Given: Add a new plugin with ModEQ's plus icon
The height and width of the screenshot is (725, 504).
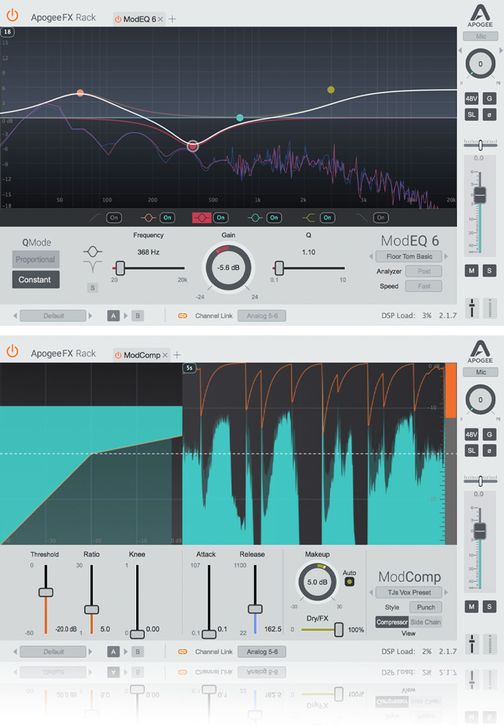Looking at the screenshot, I should 173,19.
